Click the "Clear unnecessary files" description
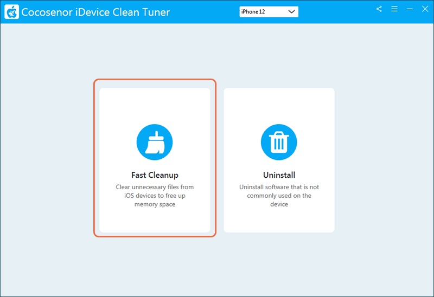 pos(155,196)
